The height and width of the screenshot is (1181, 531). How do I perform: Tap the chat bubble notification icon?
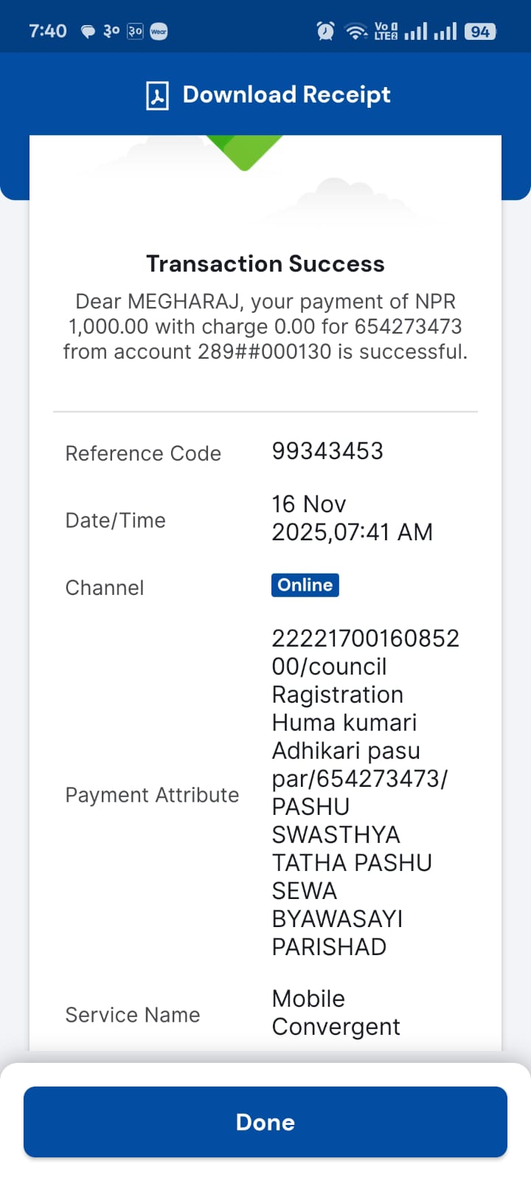(88, 32)
